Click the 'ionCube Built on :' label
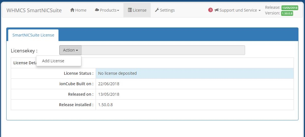305x137 pixels. pos(76,84)
